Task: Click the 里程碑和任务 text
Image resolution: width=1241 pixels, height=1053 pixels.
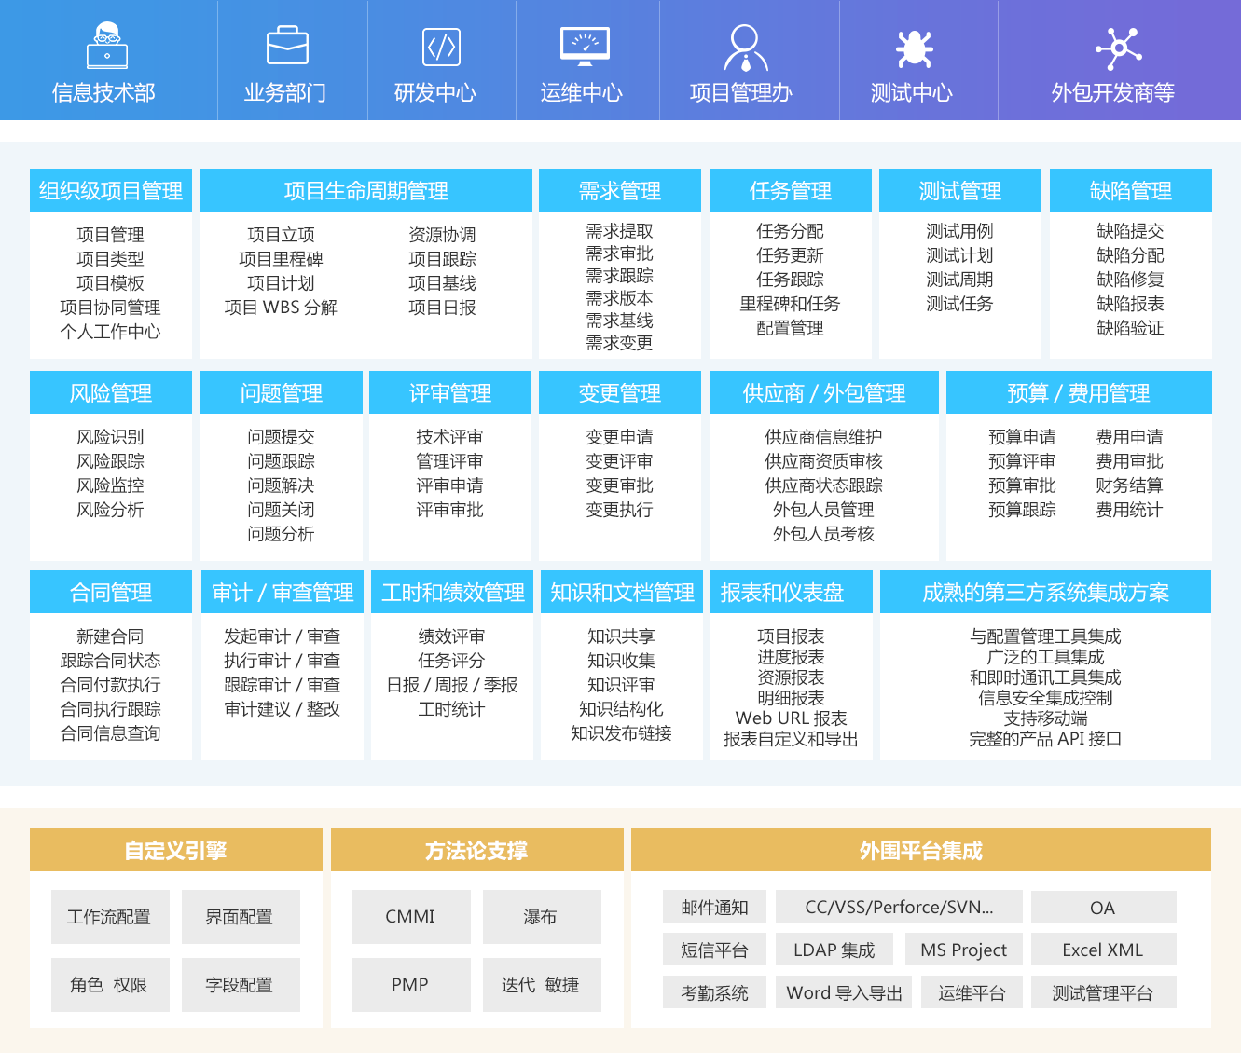Action: [790, 304]
